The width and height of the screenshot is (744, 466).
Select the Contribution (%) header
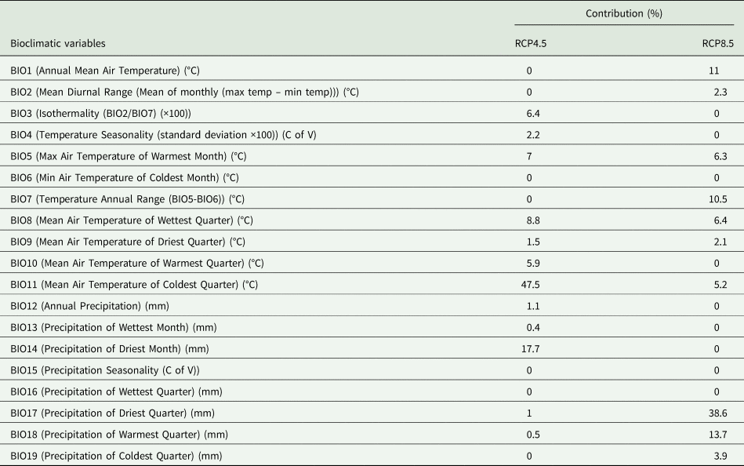[x=624, y=13]
